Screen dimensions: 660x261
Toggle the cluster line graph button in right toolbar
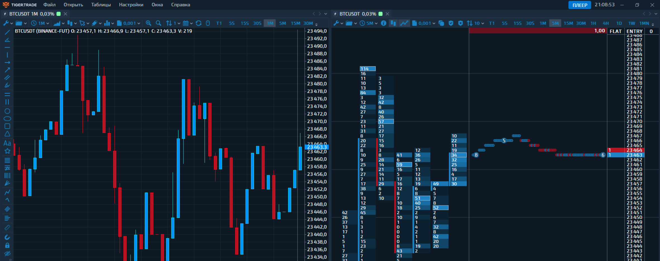404,23
